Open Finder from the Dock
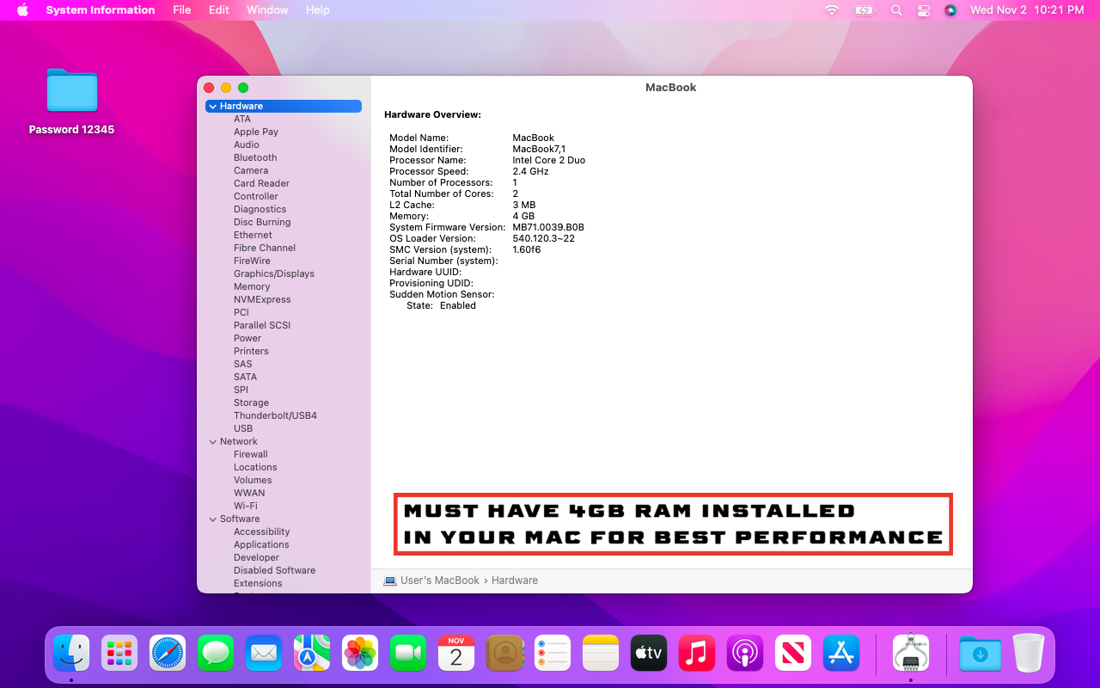The image size is (1100, 688). point(71,653)
